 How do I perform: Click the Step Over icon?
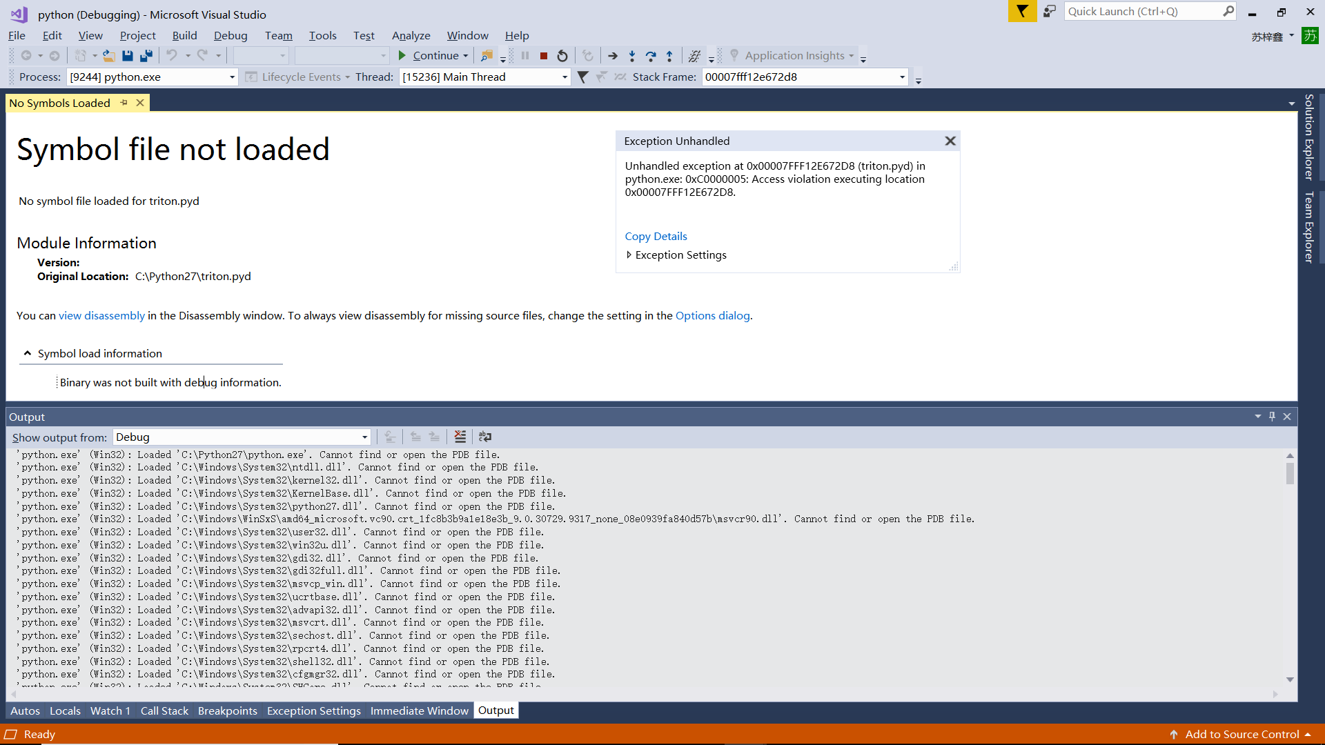[650, 55]
